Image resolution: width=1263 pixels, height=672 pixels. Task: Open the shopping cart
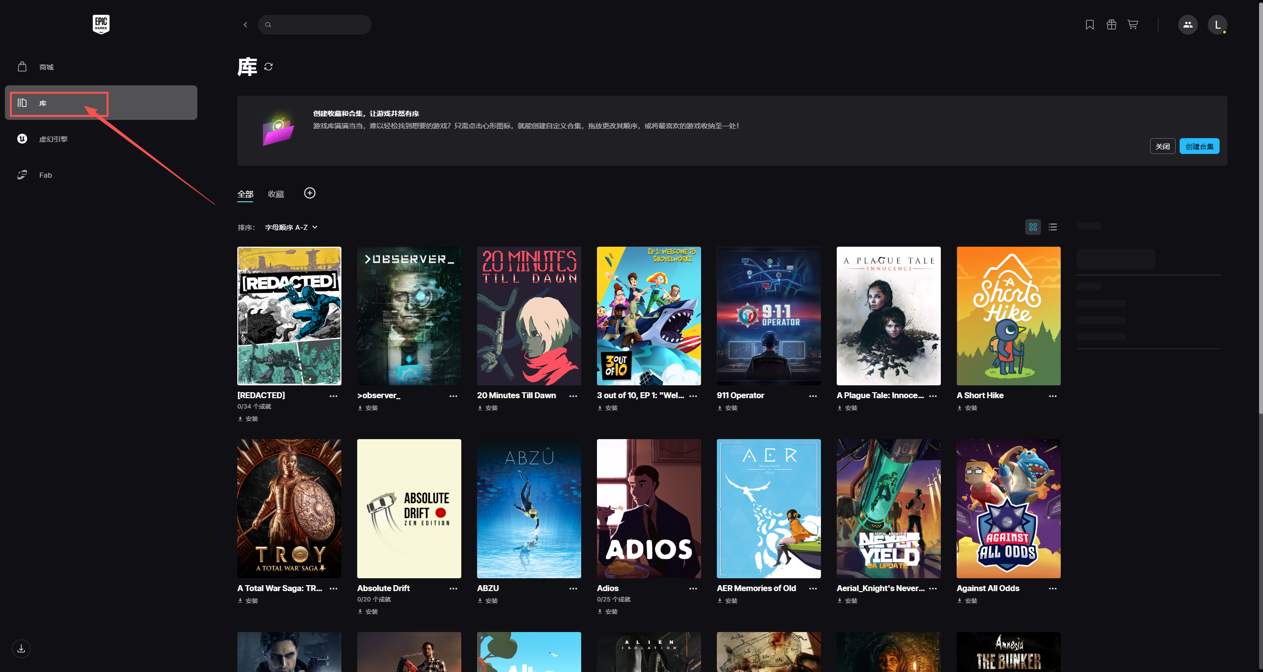1133,25
